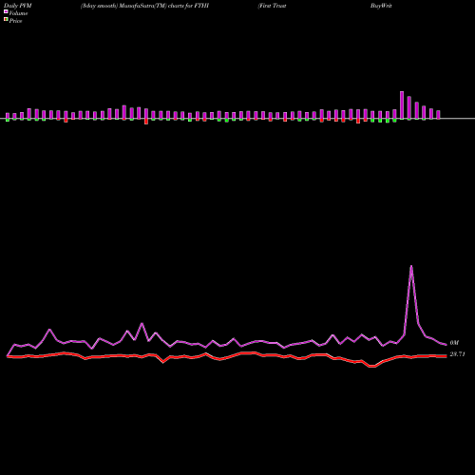Click the peak of the magenta volume line

point(411,266)
